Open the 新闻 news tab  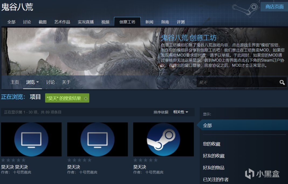(149, 22)
